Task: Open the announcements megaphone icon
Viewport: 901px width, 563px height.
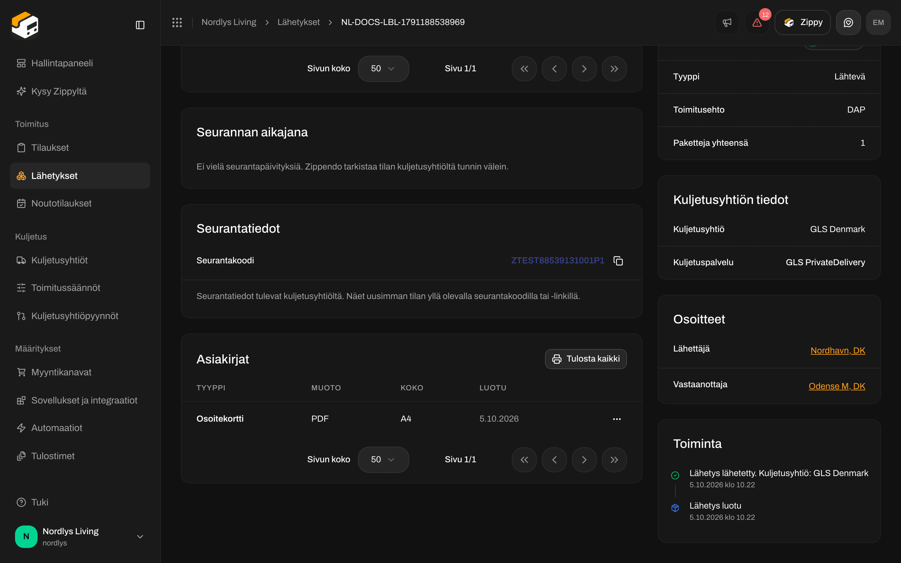Action: click(x=727, y=22)
